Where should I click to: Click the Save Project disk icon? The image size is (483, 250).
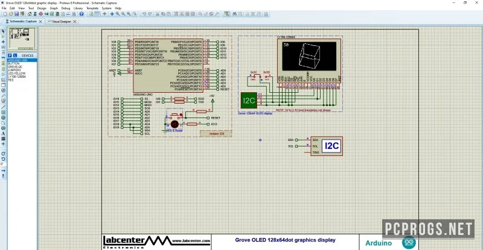click(16, 14)
